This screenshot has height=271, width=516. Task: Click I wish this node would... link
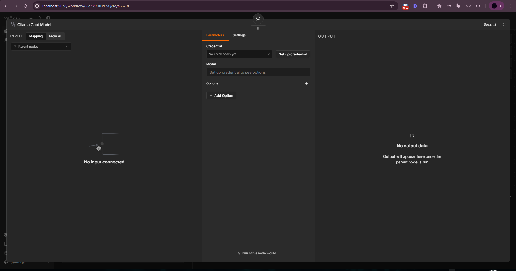[258, 253]
